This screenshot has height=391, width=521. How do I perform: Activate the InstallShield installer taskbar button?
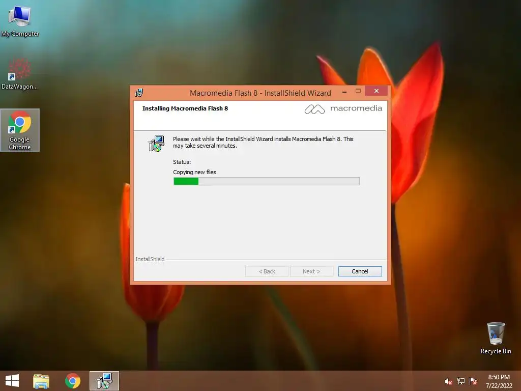click(104, 381)
